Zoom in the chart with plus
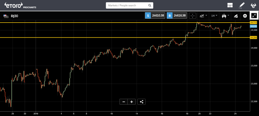The width and height of the screenshot is (259, 116). (131, 102)
